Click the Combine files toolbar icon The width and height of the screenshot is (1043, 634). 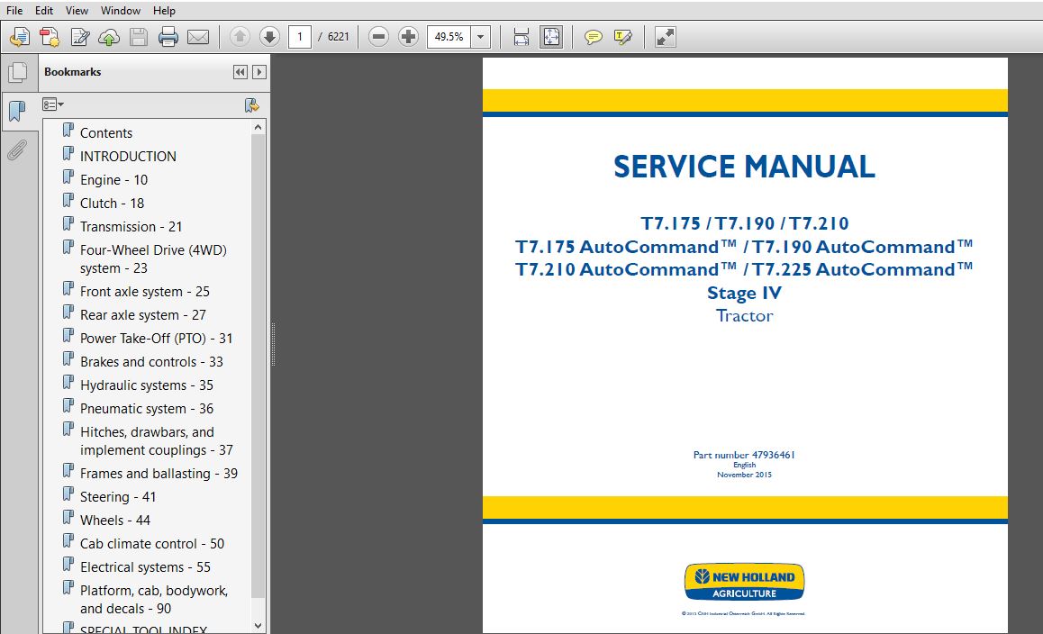tap(50, 37)
